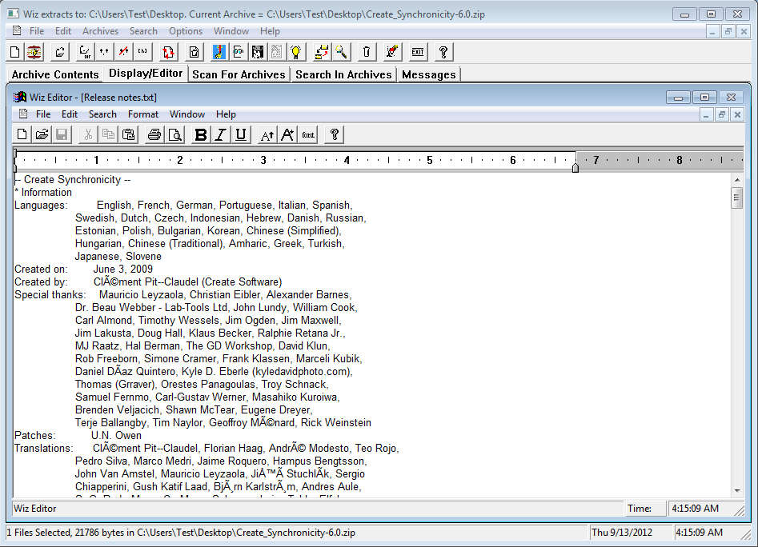
Task: Open a file with the editor's folder icon
Action: point(42,134)
